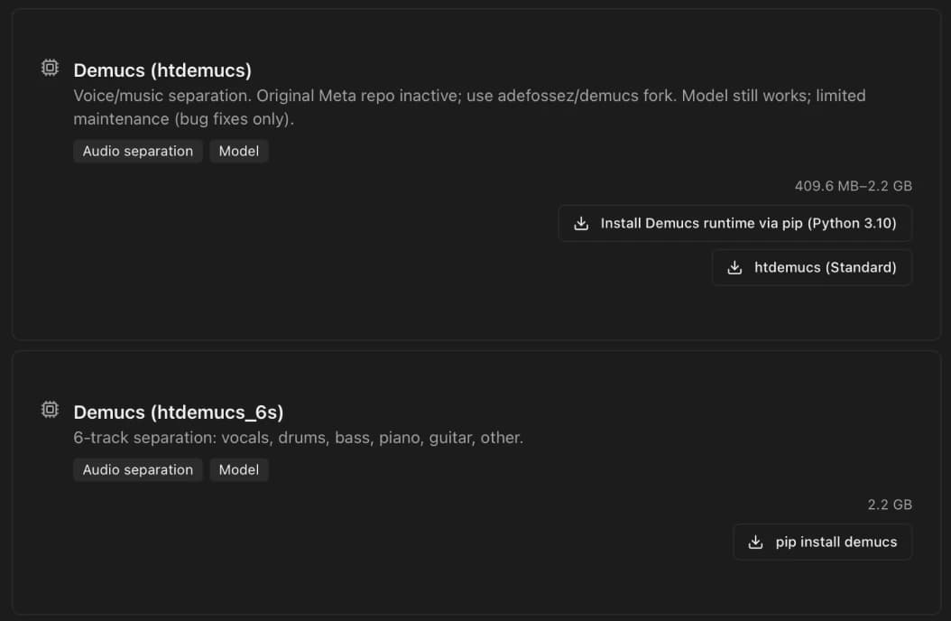Screen dimensions: 951x621
Task: Open the Demucs (htdemucs_6s) title
Action: 179,412
